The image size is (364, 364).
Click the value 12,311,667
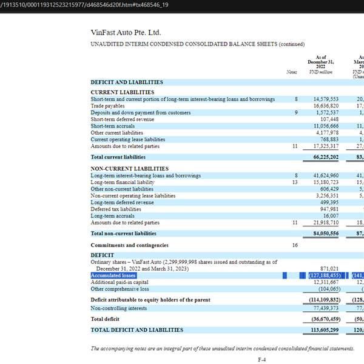(326, 282)
